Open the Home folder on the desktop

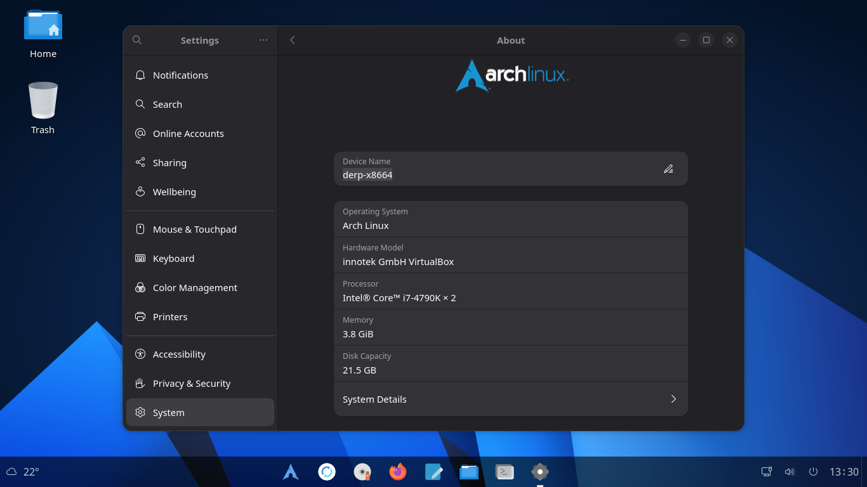pos(43,34)
